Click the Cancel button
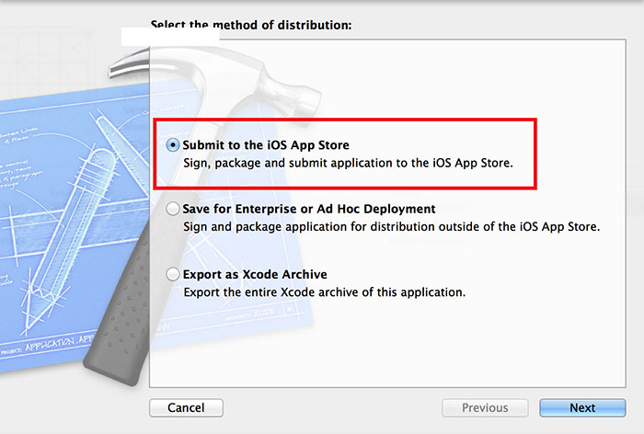The height and width of the screenshot is (434, 644). coord(186,407)
